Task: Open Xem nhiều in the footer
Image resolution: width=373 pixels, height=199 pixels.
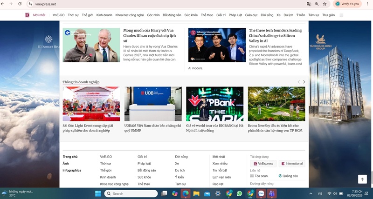Action: (220, 163)
